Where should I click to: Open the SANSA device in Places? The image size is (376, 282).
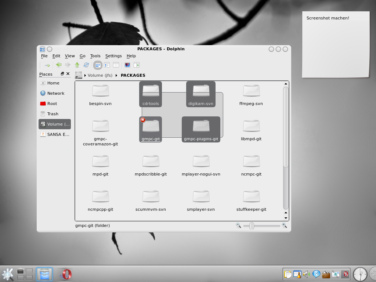[x=55, y=134]
